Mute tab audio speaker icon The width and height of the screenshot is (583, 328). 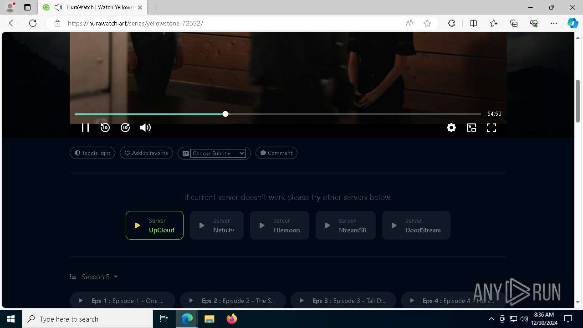pyautogui.click(x=58, y=7)
